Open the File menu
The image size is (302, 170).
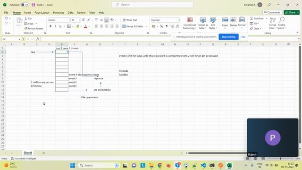pyautogui.click(x=6, y=13)
